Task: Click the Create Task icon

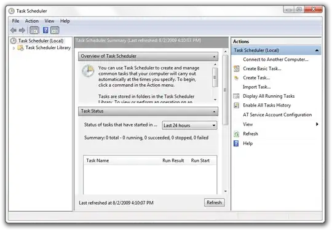Action: pyautogui.click(x=236, y=78)
